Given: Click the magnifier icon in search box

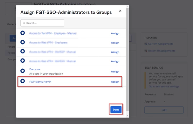Looking at the screenshot, I should click(24, 23).
